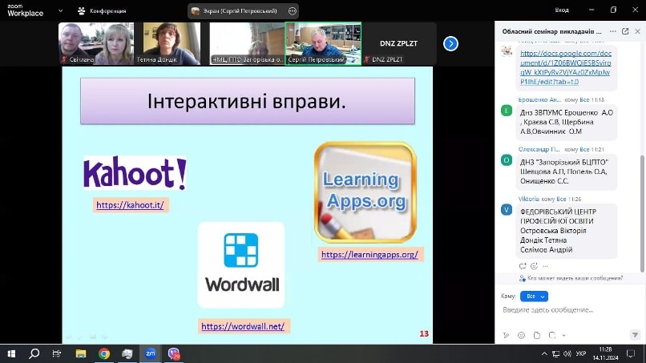The height and width of the screenshot is (363, 646).
Task: Click the screenshot capture icon in chat
Action: [552, 336]
